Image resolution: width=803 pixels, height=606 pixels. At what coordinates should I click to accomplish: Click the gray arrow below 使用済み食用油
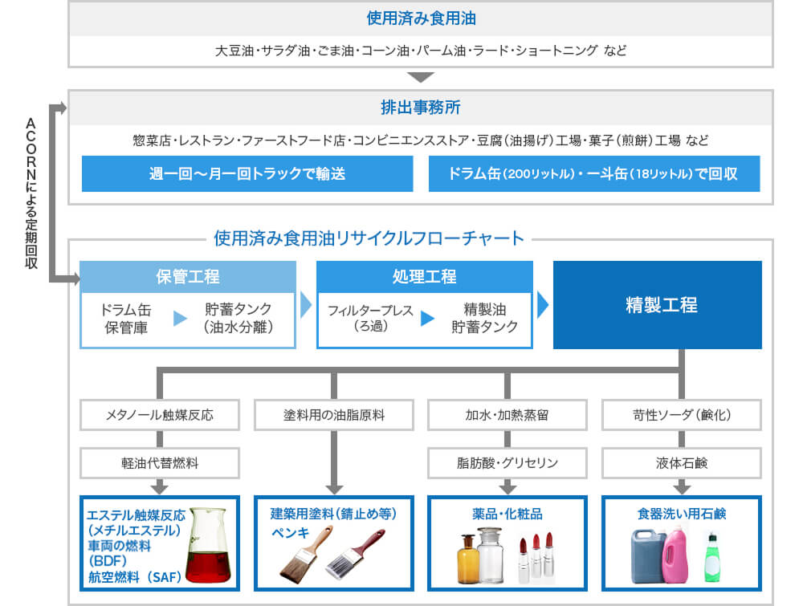pyautogui.click(x=420, y=77)
